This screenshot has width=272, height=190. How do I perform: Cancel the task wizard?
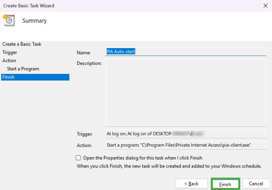(256, 183)
